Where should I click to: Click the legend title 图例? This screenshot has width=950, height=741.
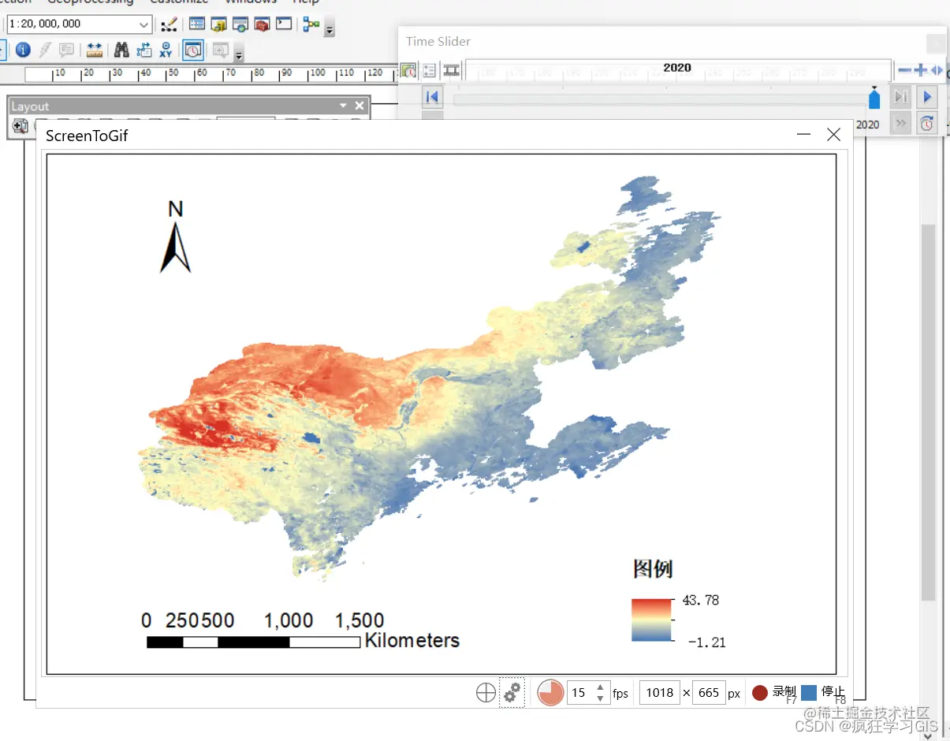click(x=653, y=569)
